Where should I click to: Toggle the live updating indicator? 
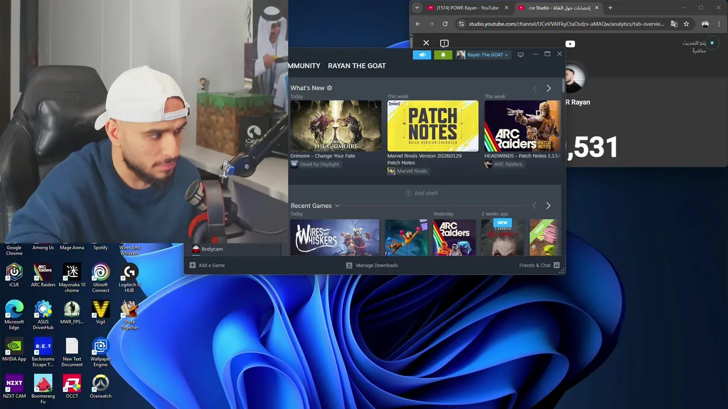(712, 43)
